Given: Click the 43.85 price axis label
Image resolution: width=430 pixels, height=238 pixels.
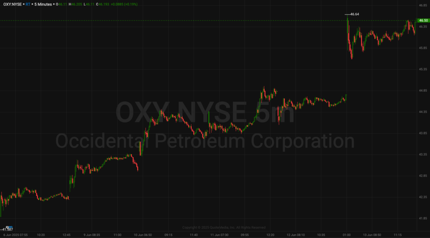Looking at the screenshot, I should coord(423,133).
